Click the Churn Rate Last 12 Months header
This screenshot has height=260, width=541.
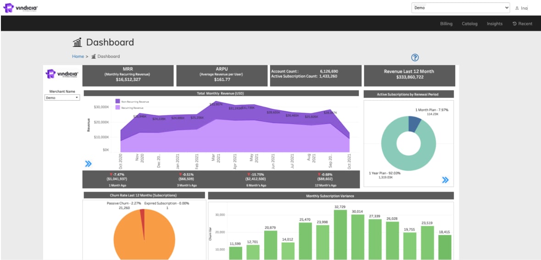click(x=144, y=195)
